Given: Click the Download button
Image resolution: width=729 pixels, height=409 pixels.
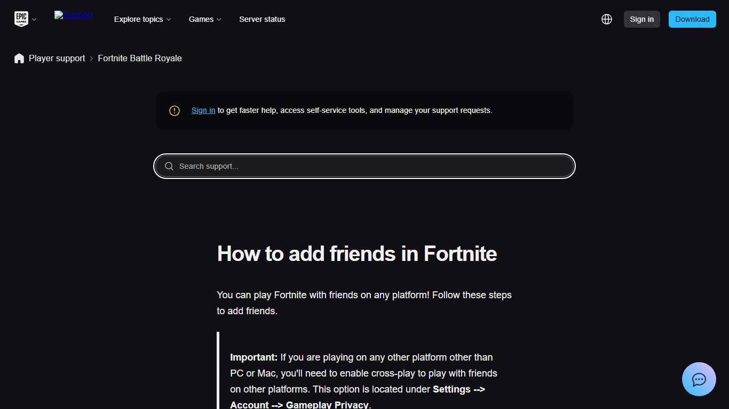Looking at the screenshot, I should coord(692,19).
